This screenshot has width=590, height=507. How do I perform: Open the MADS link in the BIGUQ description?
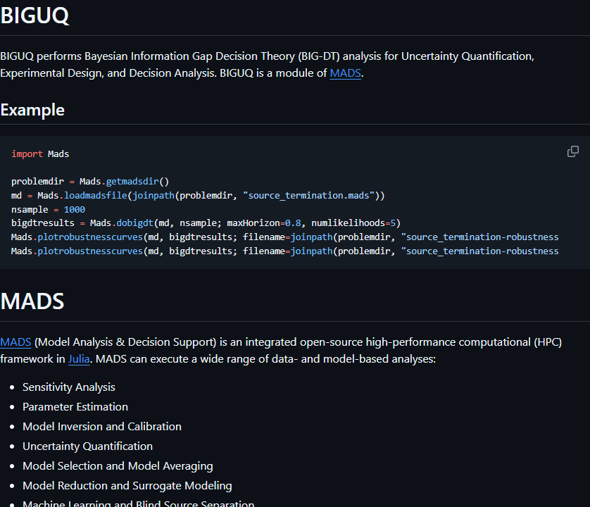[345, 73]
